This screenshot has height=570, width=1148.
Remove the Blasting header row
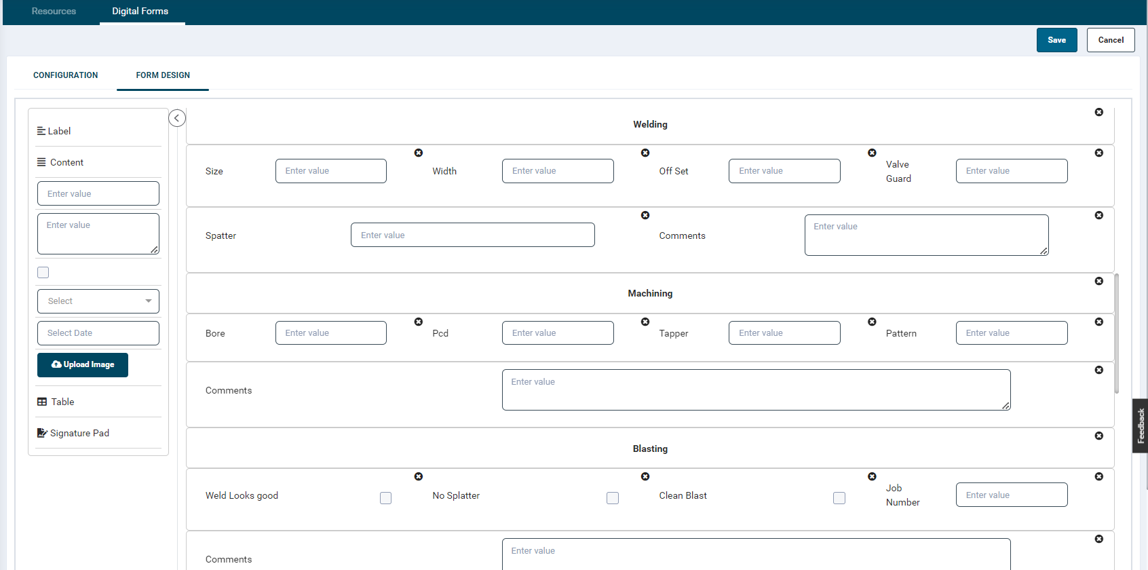(1098, 436)
